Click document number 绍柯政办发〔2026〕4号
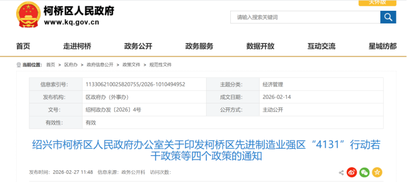The height and width of the screenshot is (182, 407). click(113, 110)
